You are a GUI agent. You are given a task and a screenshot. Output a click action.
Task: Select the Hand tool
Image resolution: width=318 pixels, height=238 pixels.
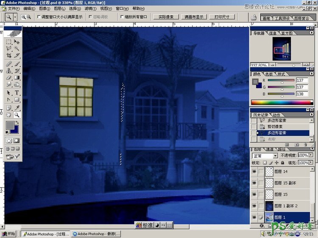point(8,114)
